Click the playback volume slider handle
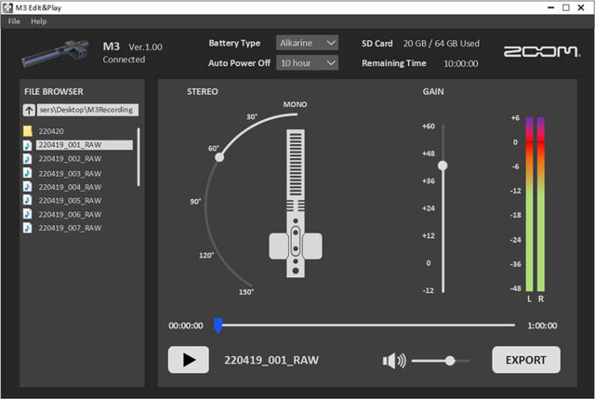The image size is (595, 399). point(450,361)
